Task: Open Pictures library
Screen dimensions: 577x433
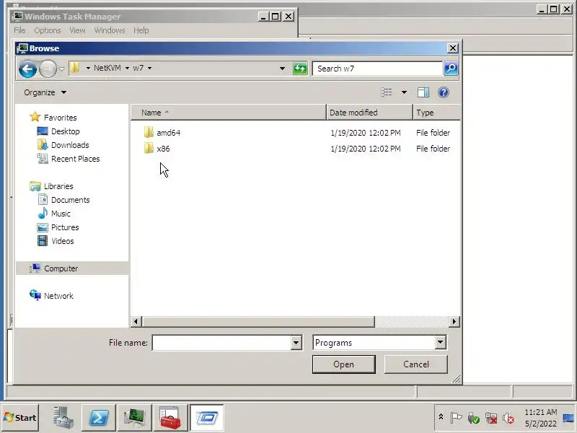Action: [x=65, y=227]
